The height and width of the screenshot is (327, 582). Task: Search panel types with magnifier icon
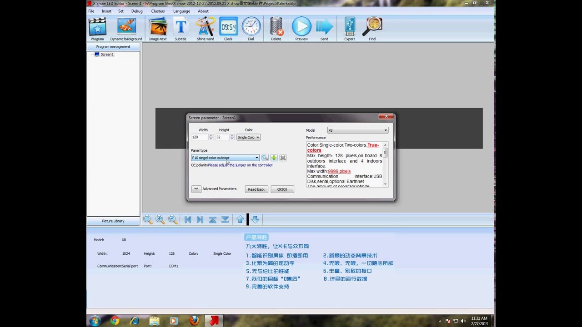pyautogui.click(x=265, y=158)
